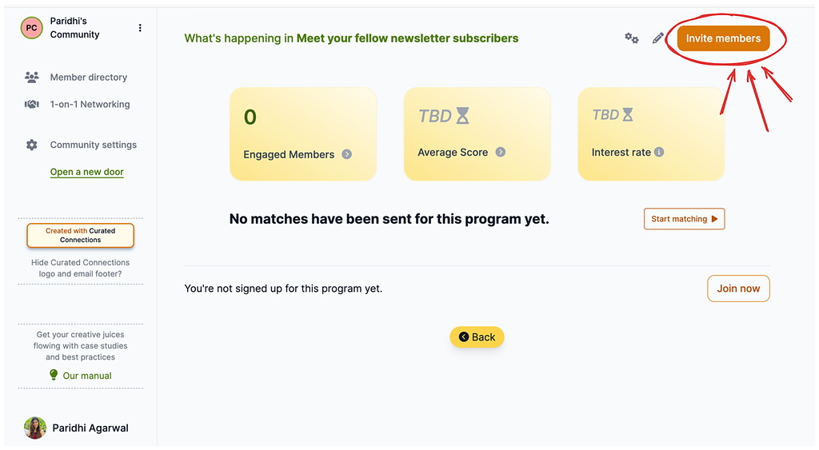Screen dimensions: 819x450
Task: Expand Average Score details arrow
Action: tap(501, 152)
